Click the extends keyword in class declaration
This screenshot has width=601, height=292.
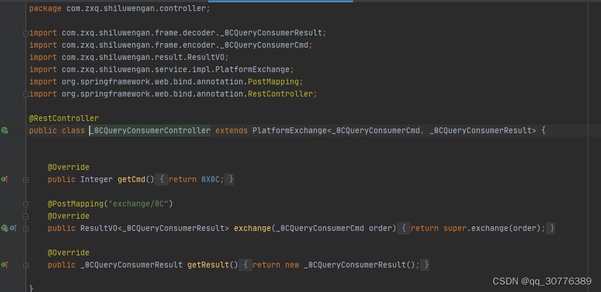pyautogui.click(x=232, y=131)
